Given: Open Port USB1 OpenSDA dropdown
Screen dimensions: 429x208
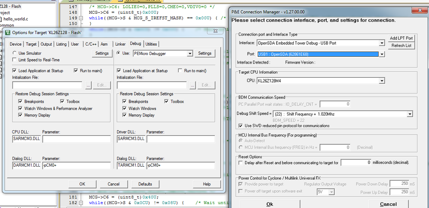Looking at the screenshot, I should pyautogui.click(x=382, y=54).
